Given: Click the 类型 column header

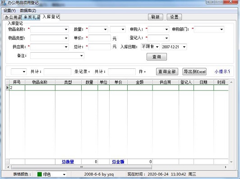Looking at the screenshot, I should click(68, 82).
